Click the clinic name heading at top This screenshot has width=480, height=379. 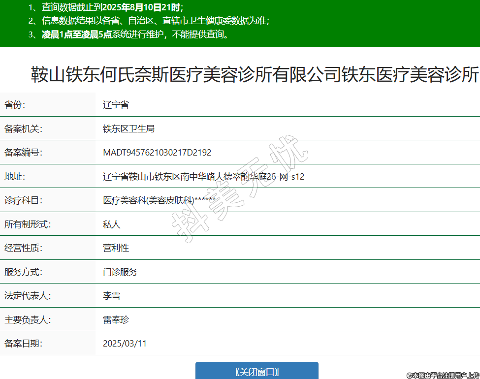(x=255, y=75)
